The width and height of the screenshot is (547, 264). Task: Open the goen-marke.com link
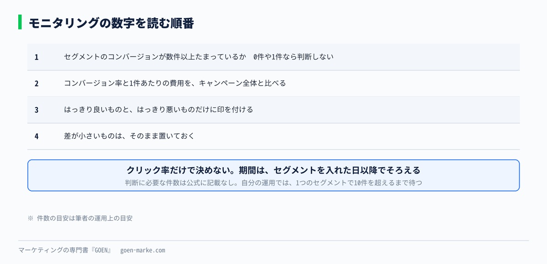coord(143,250)
